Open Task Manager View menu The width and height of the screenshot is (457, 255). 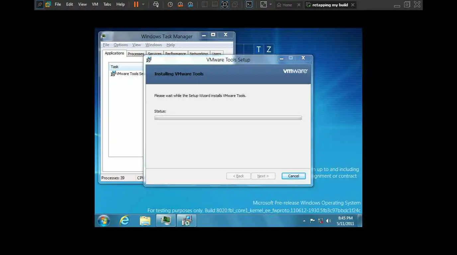137,45
